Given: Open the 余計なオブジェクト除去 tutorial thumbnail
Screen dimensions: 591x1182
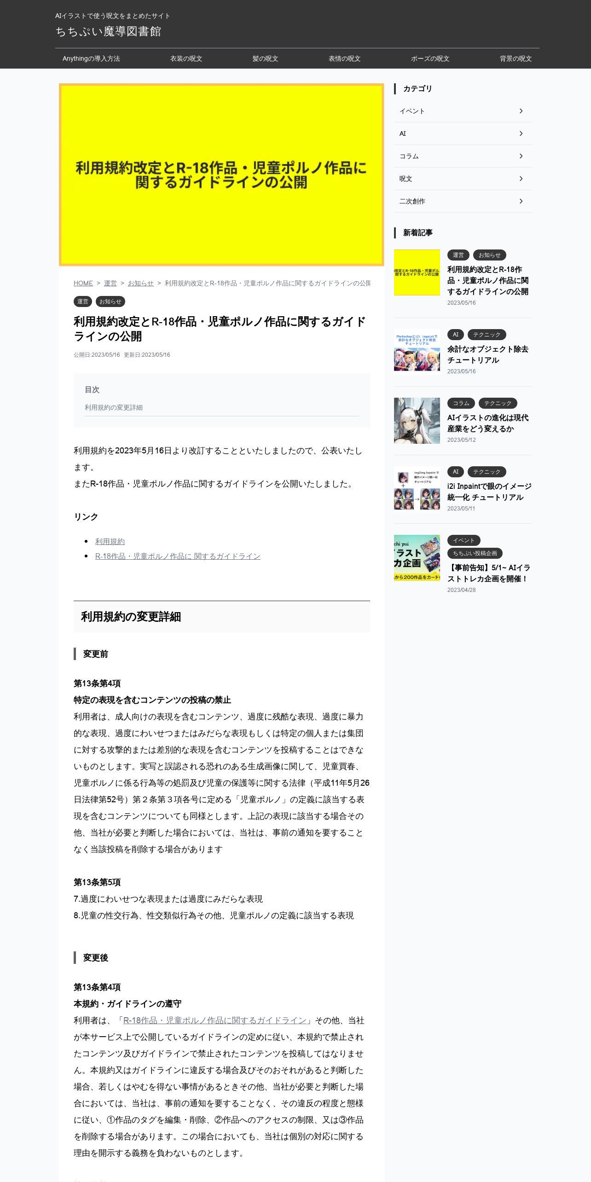Looking at the screenshot, I should pyautogui.click(x=417, y=352).
